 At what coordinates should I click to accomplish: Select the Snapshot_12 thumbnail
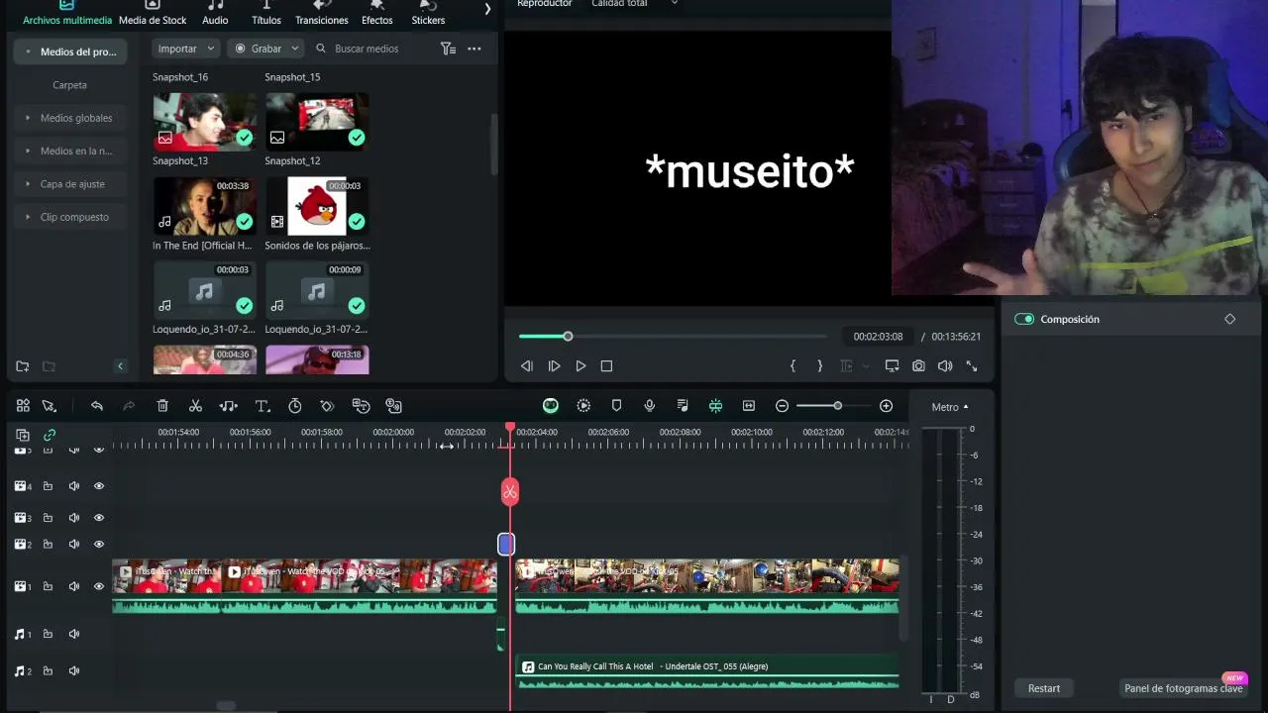317,122
